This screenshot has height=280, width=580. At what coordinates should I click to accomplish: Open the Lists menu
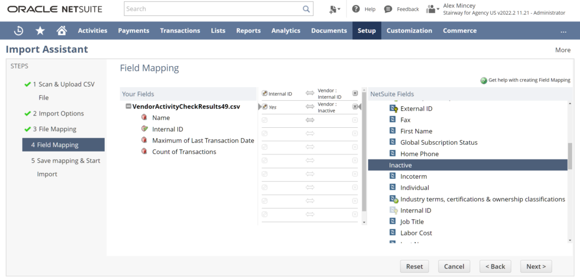pos(218,31)
